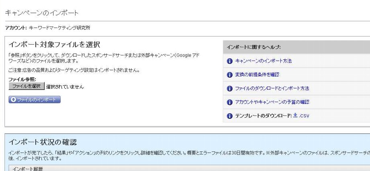Viewport: 370px width, 171px height.
Task: Click info icon beside アカウントやキャンペーンの予算の確認
Action: pyautogui.click(x=230, y=102)
